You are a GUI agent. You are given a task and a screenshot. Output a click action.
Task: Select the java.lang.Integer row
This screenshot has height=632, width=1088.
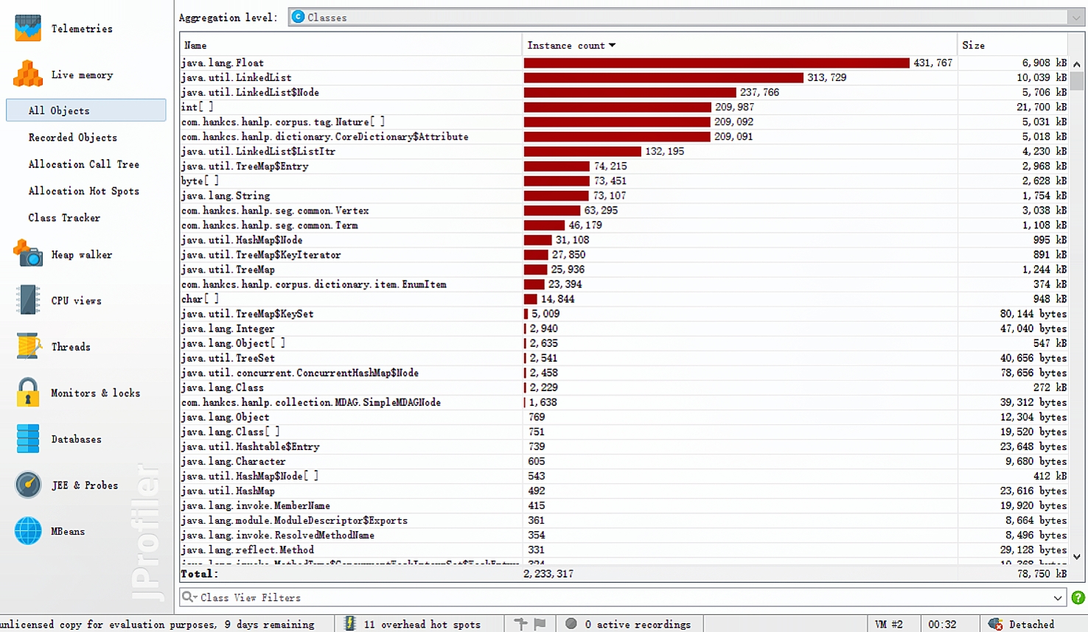[624, 329]
